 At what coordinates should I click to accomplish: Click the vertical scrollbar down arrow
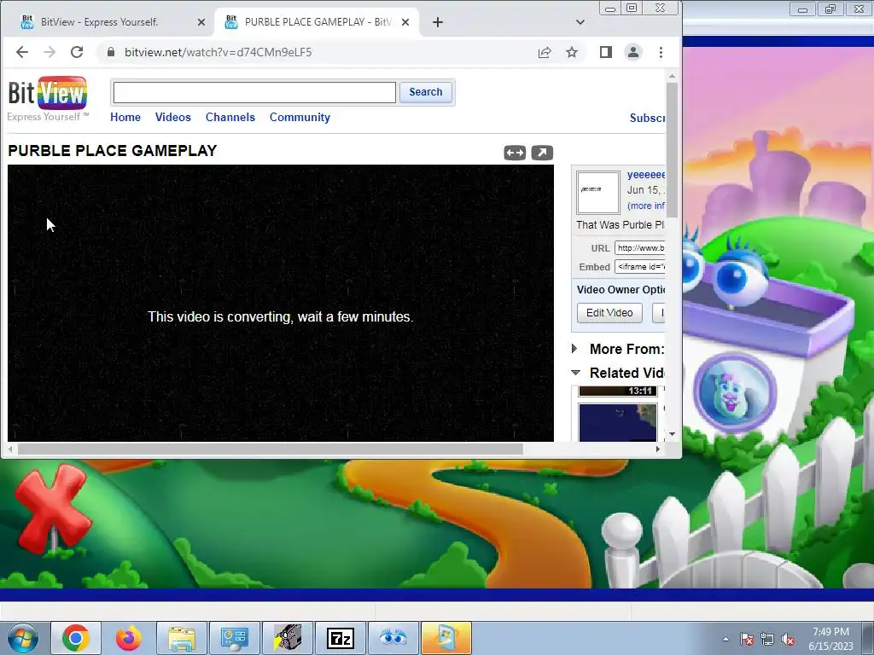(673, 433)
